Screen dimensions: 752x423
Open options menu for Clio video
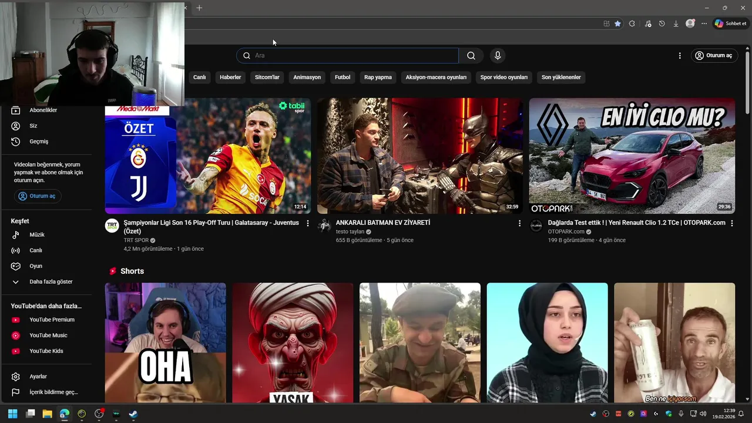731,223
